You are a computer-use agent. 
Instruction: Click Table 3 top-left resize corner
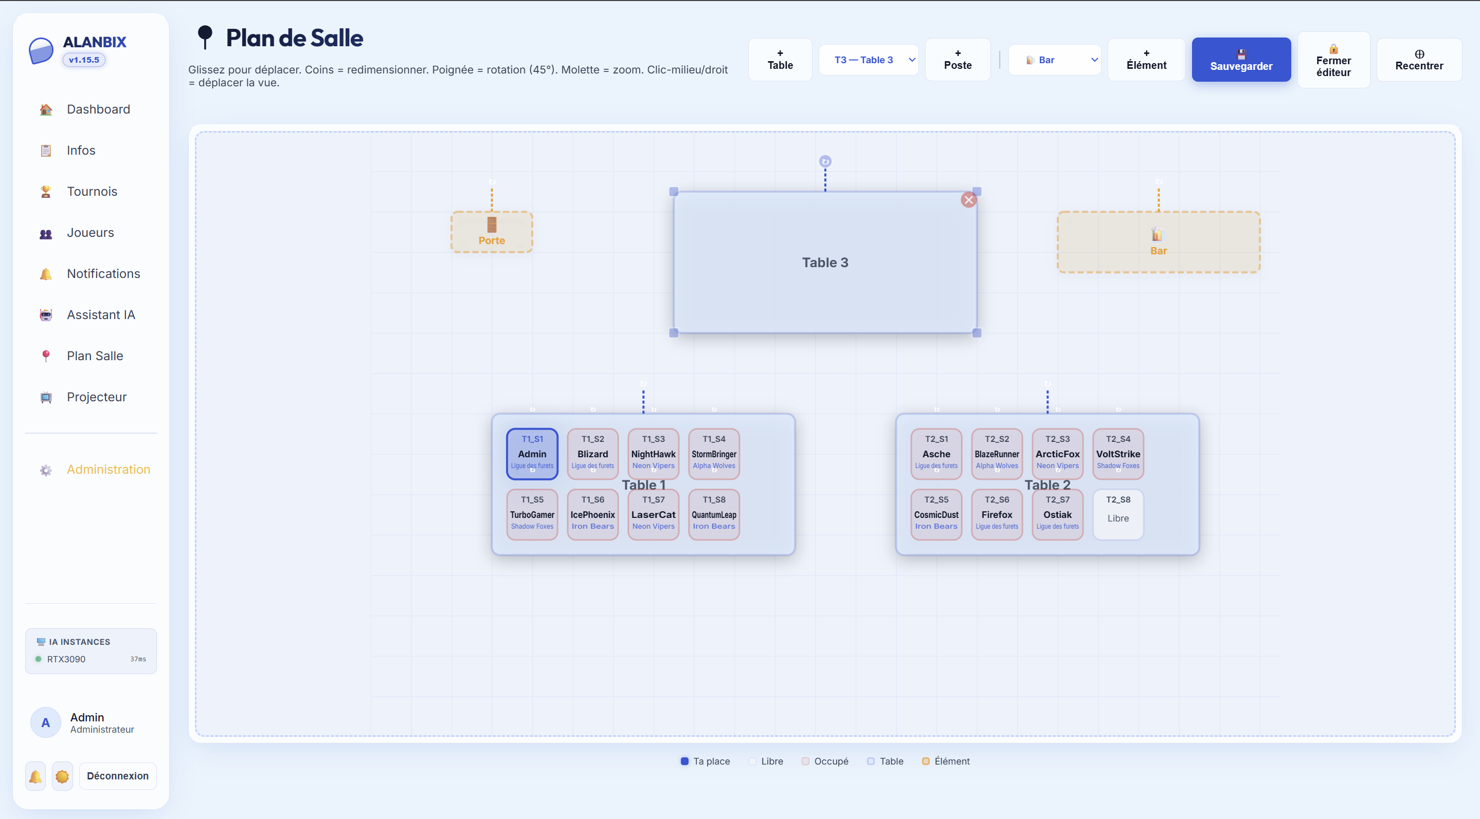point(674,192)
